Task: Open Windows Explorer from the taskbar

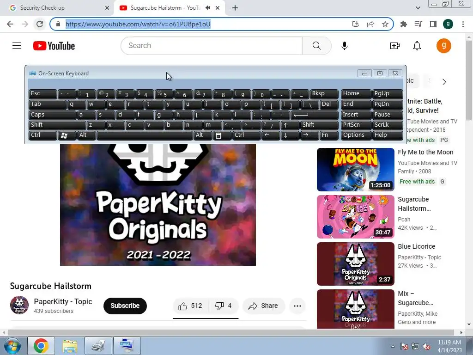Action: [70, 346]
